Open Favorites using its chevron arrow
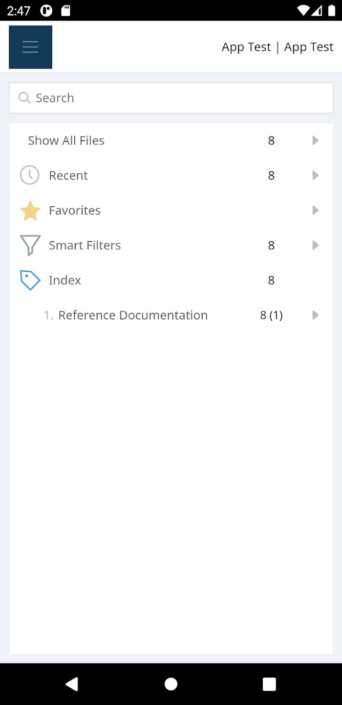Viewport: 342px width, 705px height. pyautogui.click(x=315, y=210)
